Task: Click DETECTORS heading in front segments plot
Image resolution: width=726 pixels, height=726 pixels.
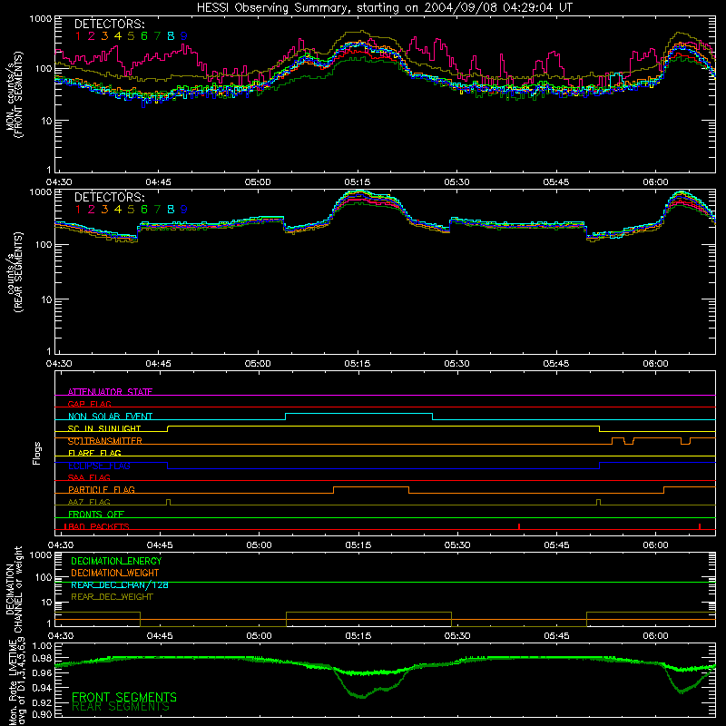Action: pos(109,24)
